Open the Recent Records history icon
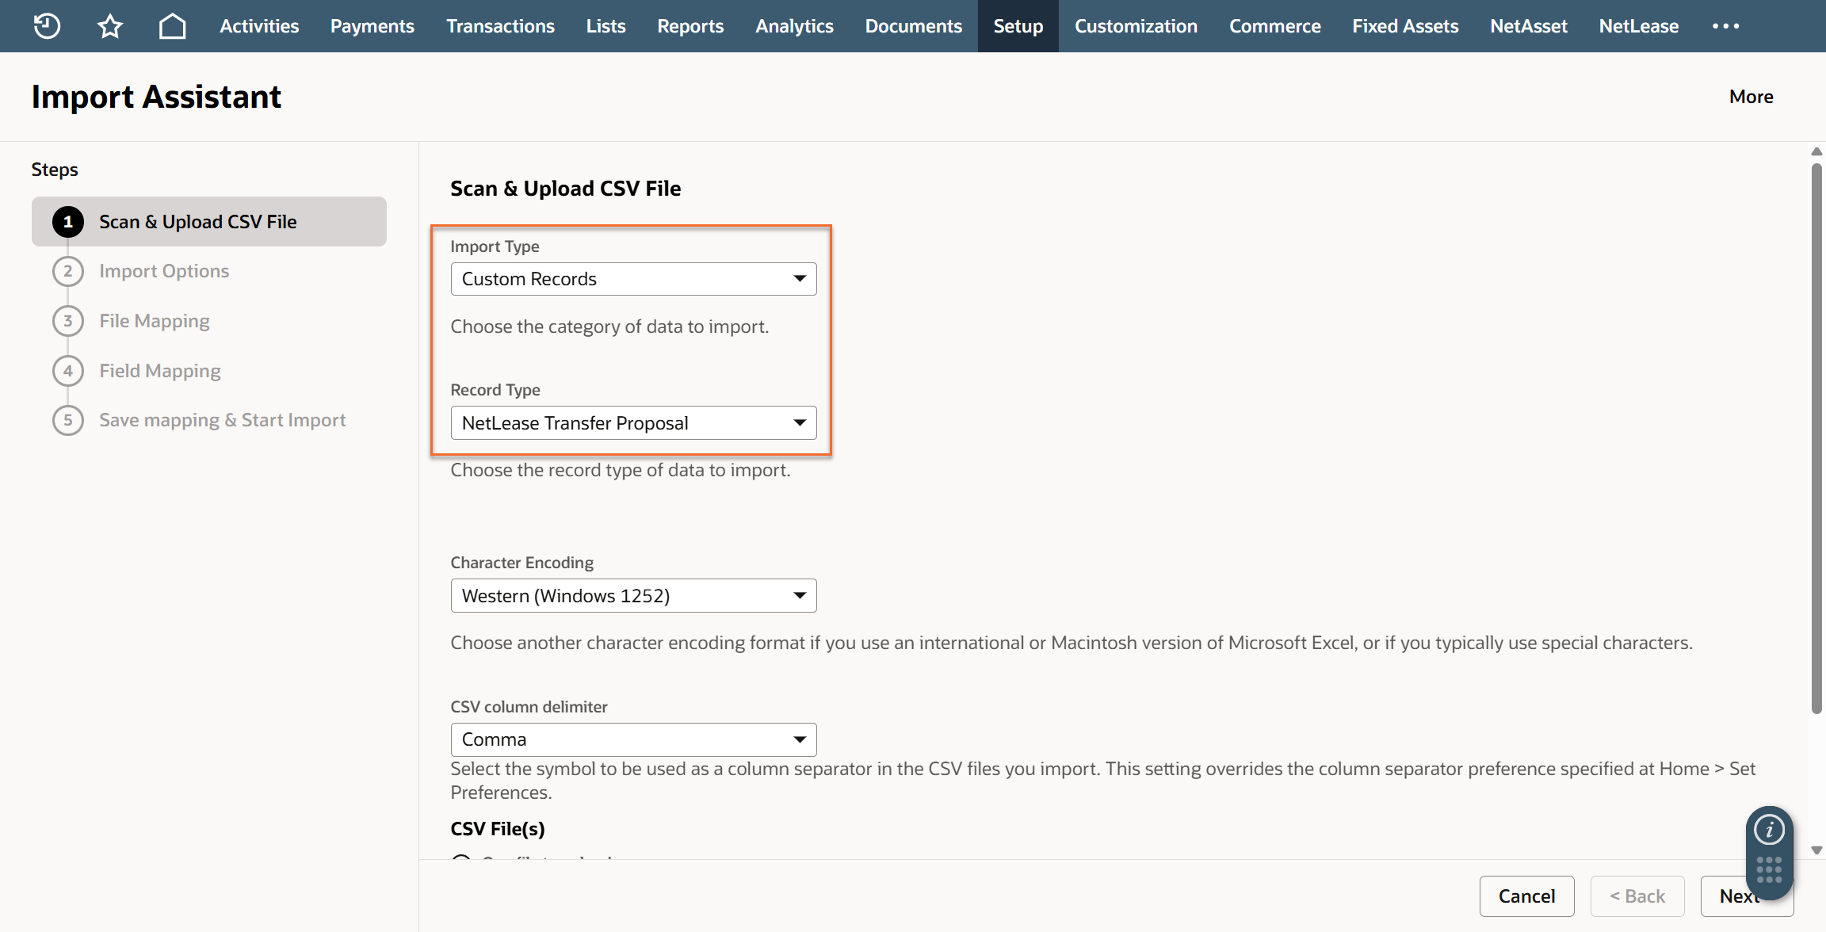Screen dimensions: 1826x932 [47, 26]
